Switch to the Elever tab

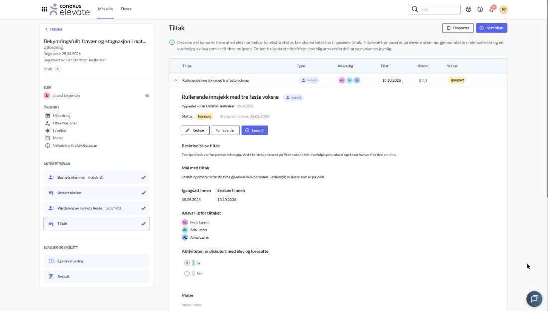pyautogui.click(x=126, y=9)
